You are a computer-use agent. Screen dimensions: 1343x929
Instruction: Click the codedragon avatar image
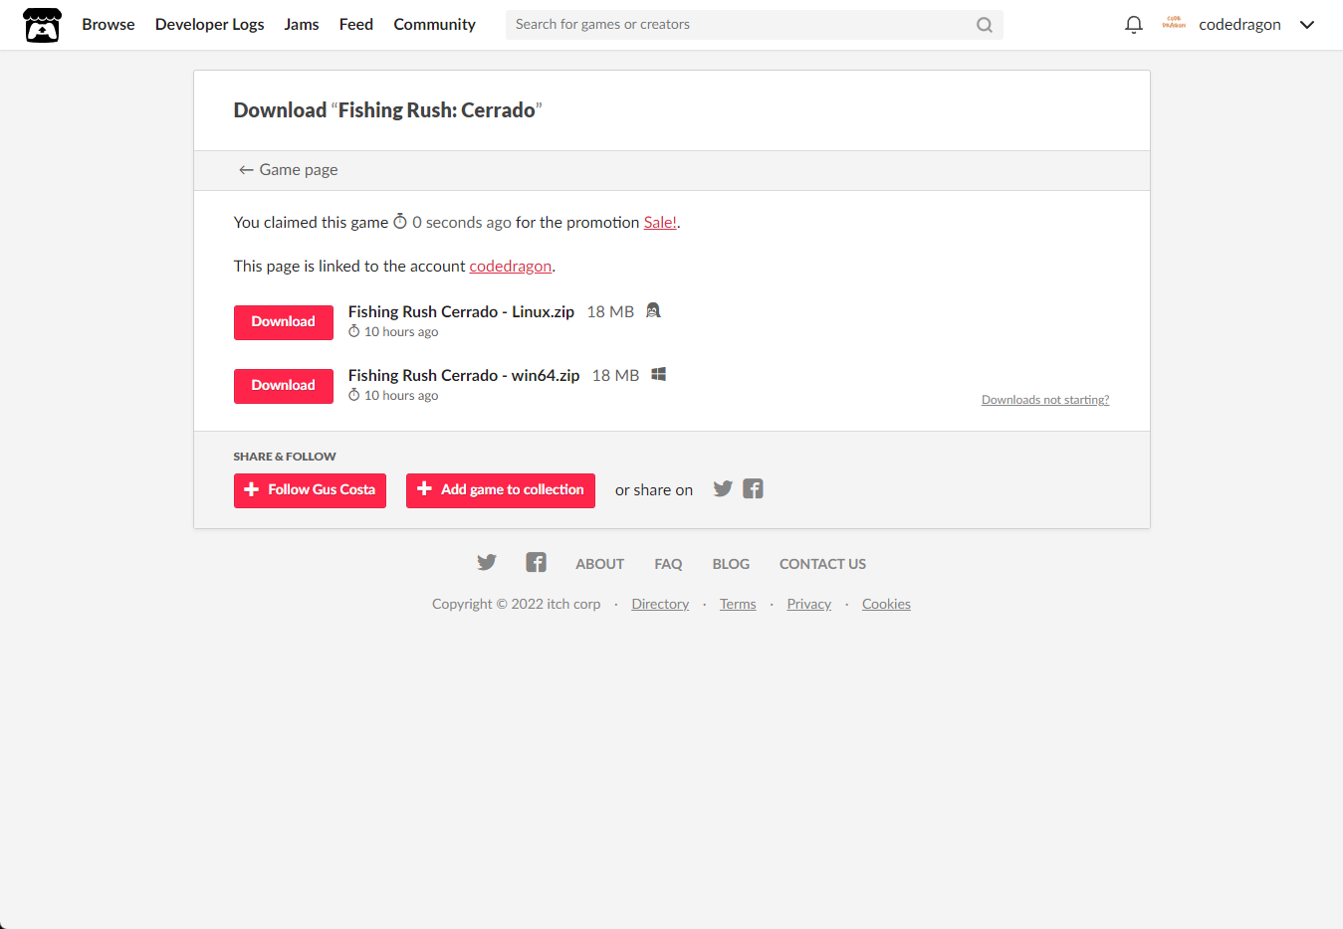1174,24
